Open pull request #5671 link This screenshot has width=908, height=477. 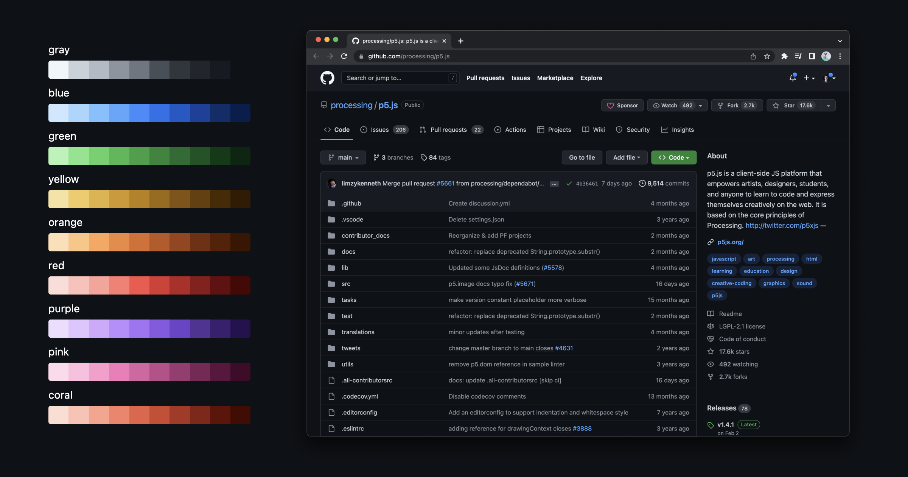(x=525, y=284)
